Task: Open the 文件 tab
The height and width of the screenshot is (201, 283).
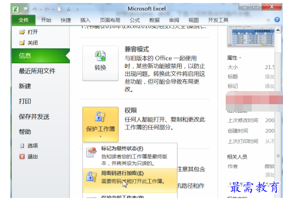Action: point(23,20)
